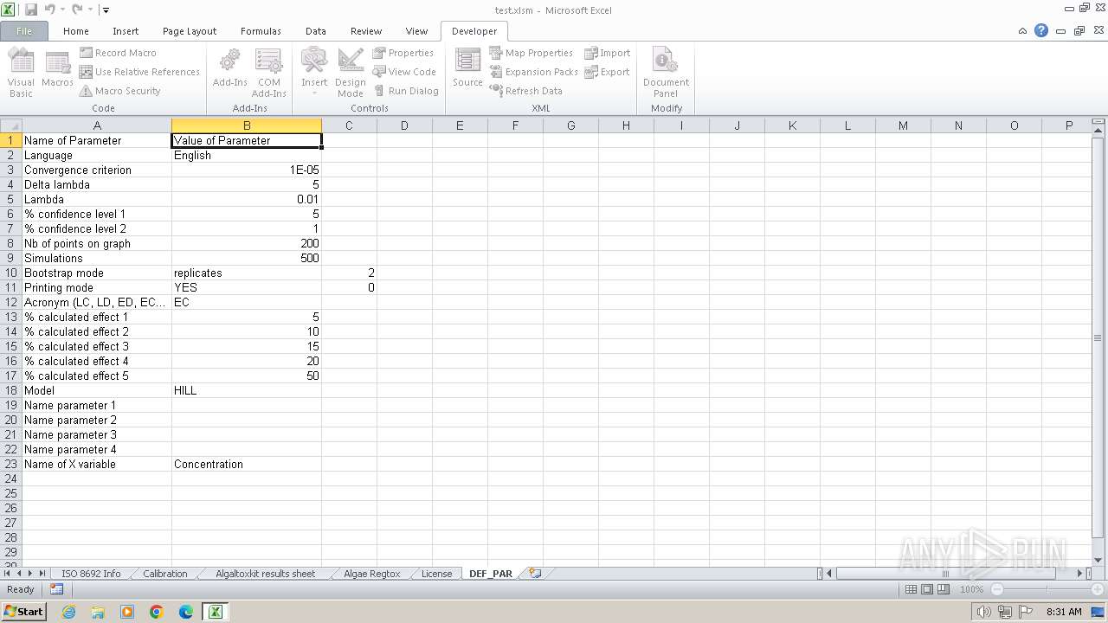Click the macro recording status icon

coord(56,589)
